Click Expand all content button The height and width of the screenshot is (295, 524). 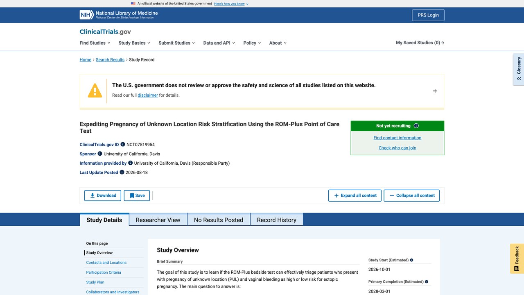[355, 195]
